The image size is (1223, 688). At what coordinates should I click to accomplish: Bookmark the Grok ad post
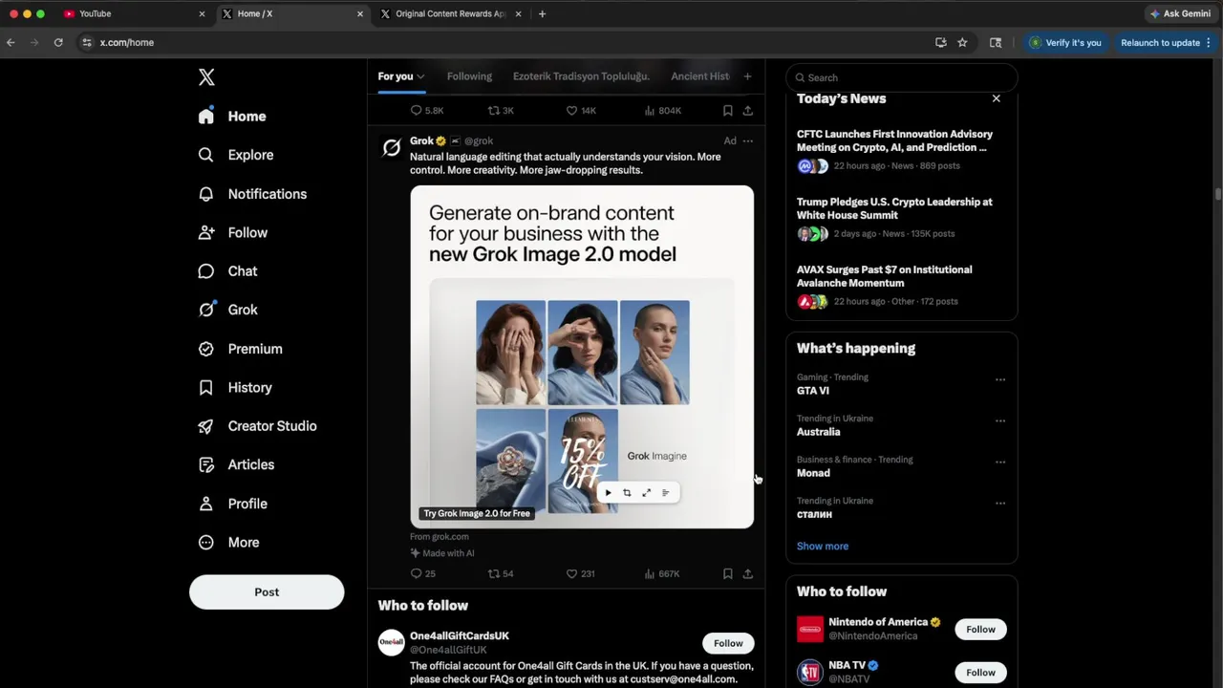[x=728, y=573]
